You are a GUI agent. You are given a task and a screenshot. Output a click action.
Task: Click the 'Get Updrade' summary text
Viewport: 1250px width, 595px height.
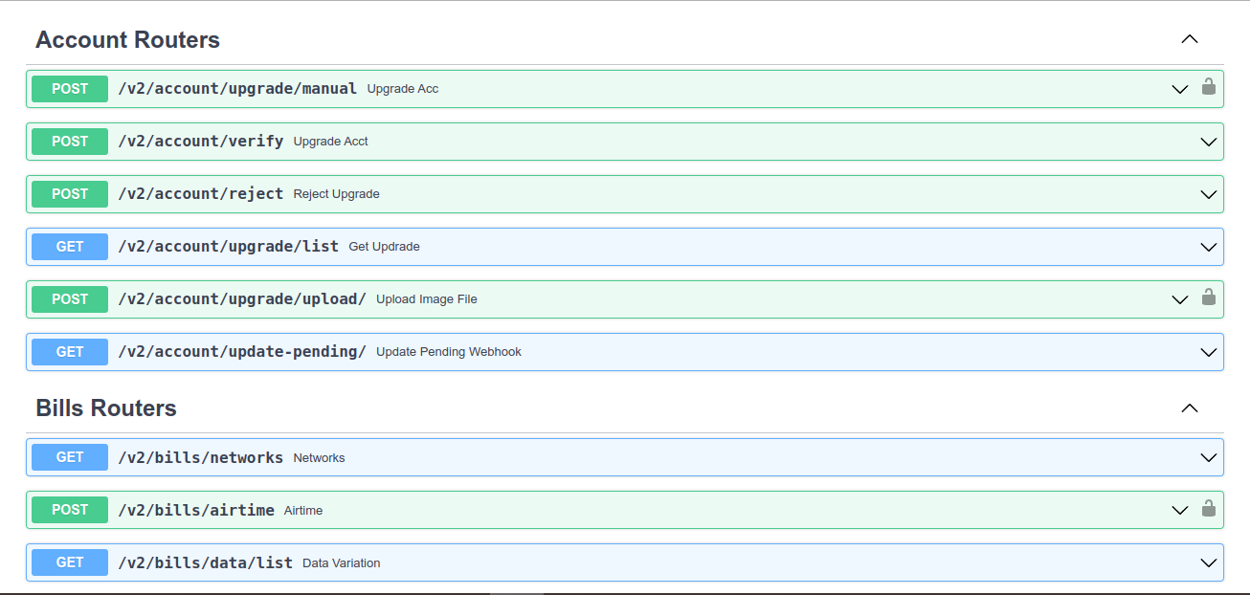385,247
